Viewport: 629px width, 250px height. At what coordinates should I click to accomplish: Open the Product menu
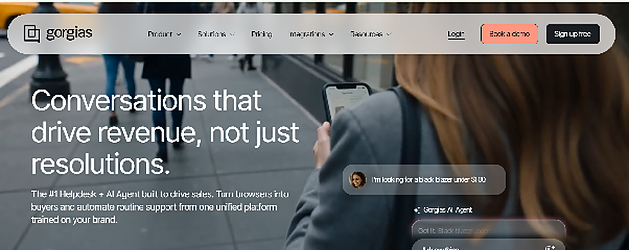pyautogui.click(x=160, y=34)
